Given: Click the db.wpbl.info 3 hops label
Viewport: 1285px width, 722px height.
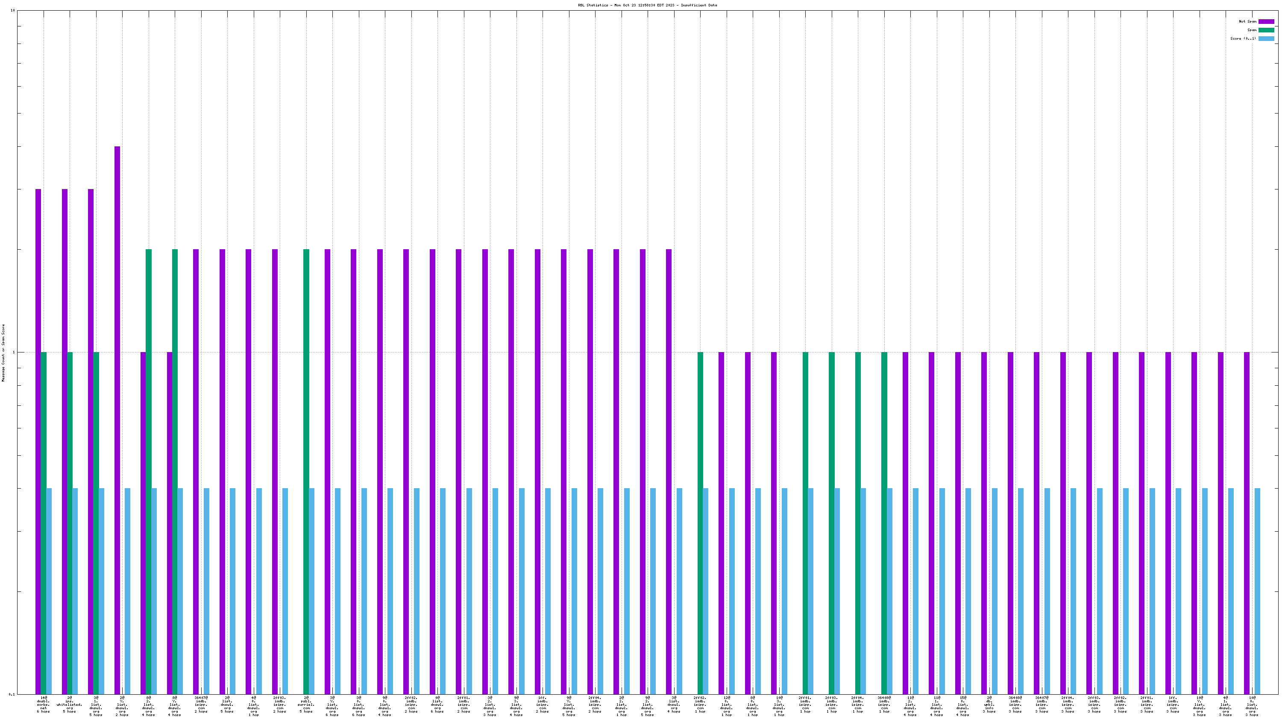Looking at the screenshot, I should [x=989, y=705].
